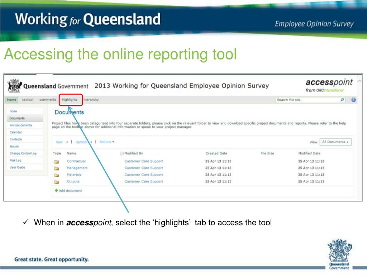The image size is (367, 275).
Task: Click the Materials folder icon
Action: point(56,175)
